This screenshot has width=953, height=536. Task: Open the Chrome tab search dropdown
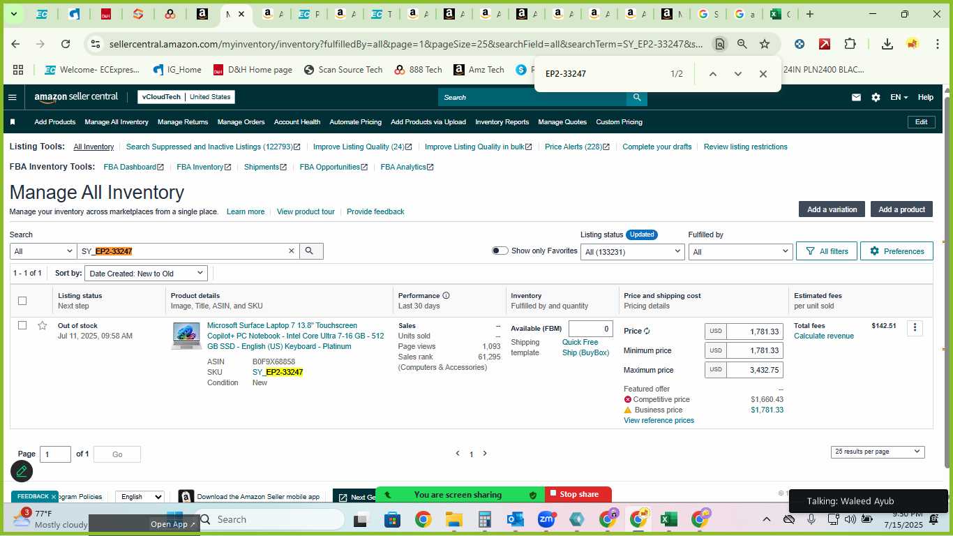13,14
